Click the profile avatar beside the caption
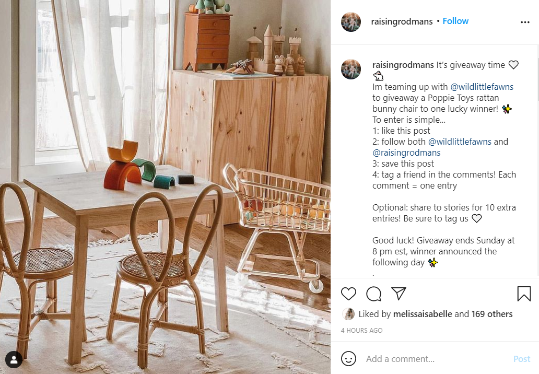539x374 pixels. coord(350,69)
